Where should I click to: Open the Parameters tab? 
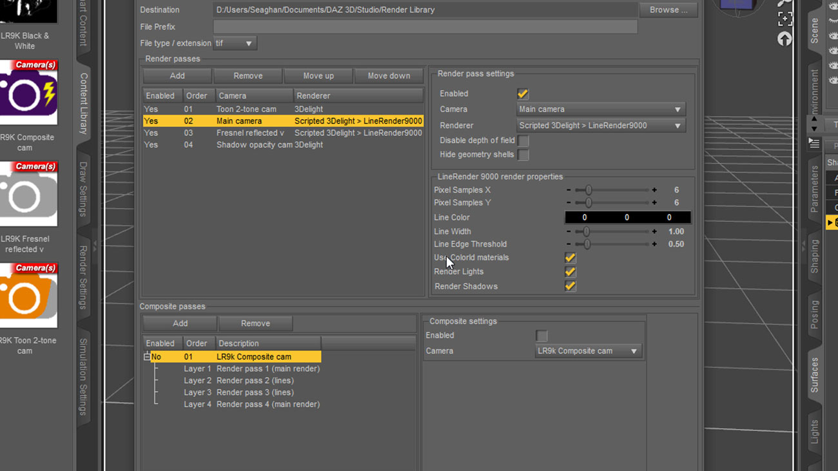pyautogui.click(x=814, y=189)
